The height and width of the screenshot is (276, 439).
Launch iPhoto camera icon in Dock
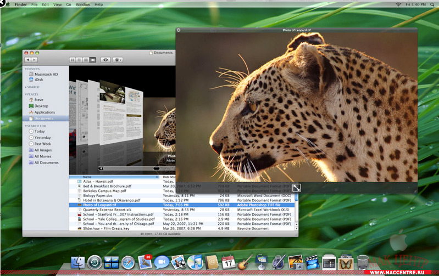click(296, 262)
